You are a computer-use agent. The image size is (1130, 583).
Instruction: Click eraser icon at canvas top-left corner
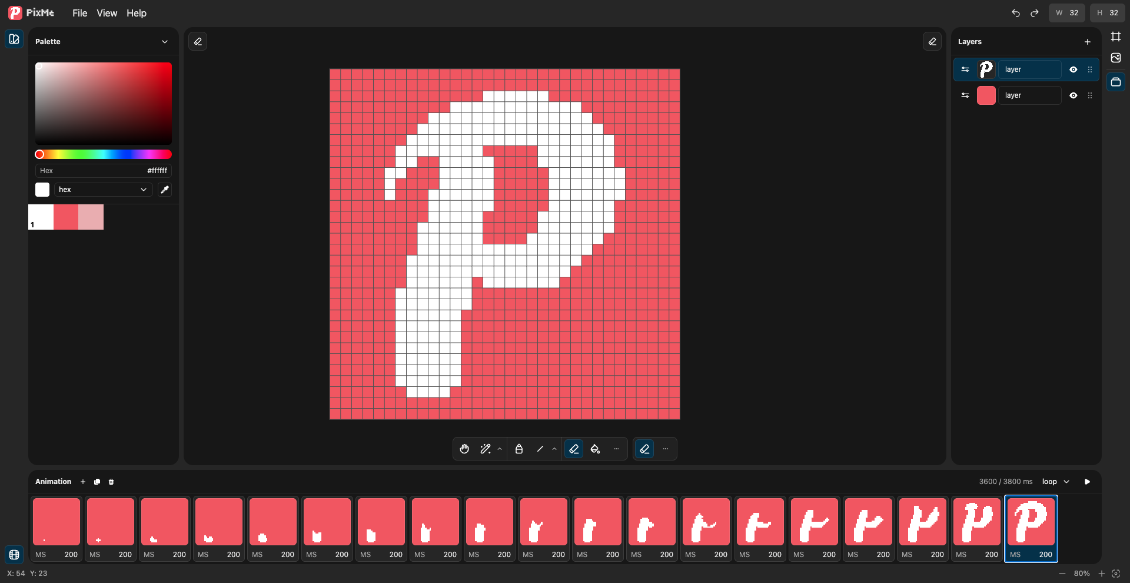[x=198, y=41]
